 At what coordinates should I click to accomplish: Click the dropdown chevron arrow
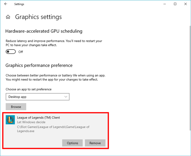[x=66, y=97]
